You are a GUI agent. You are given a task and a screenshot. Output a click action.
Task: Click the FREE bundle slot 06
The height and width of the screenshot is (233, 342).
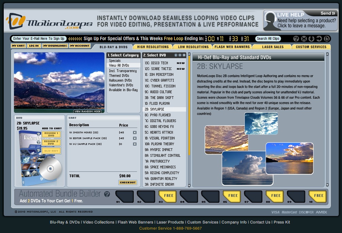[232, 196]
